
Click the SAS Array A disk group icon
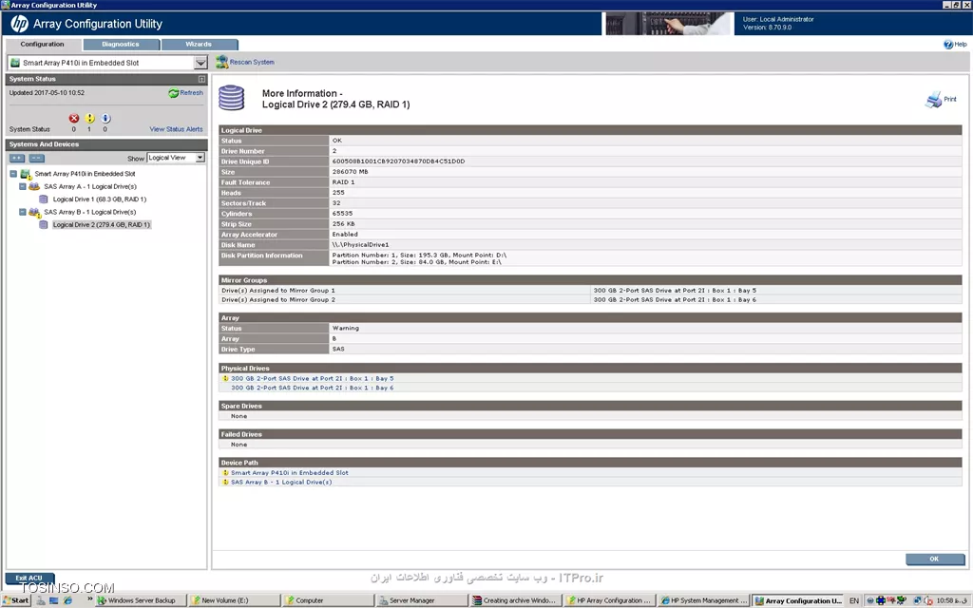pos(35,187)
